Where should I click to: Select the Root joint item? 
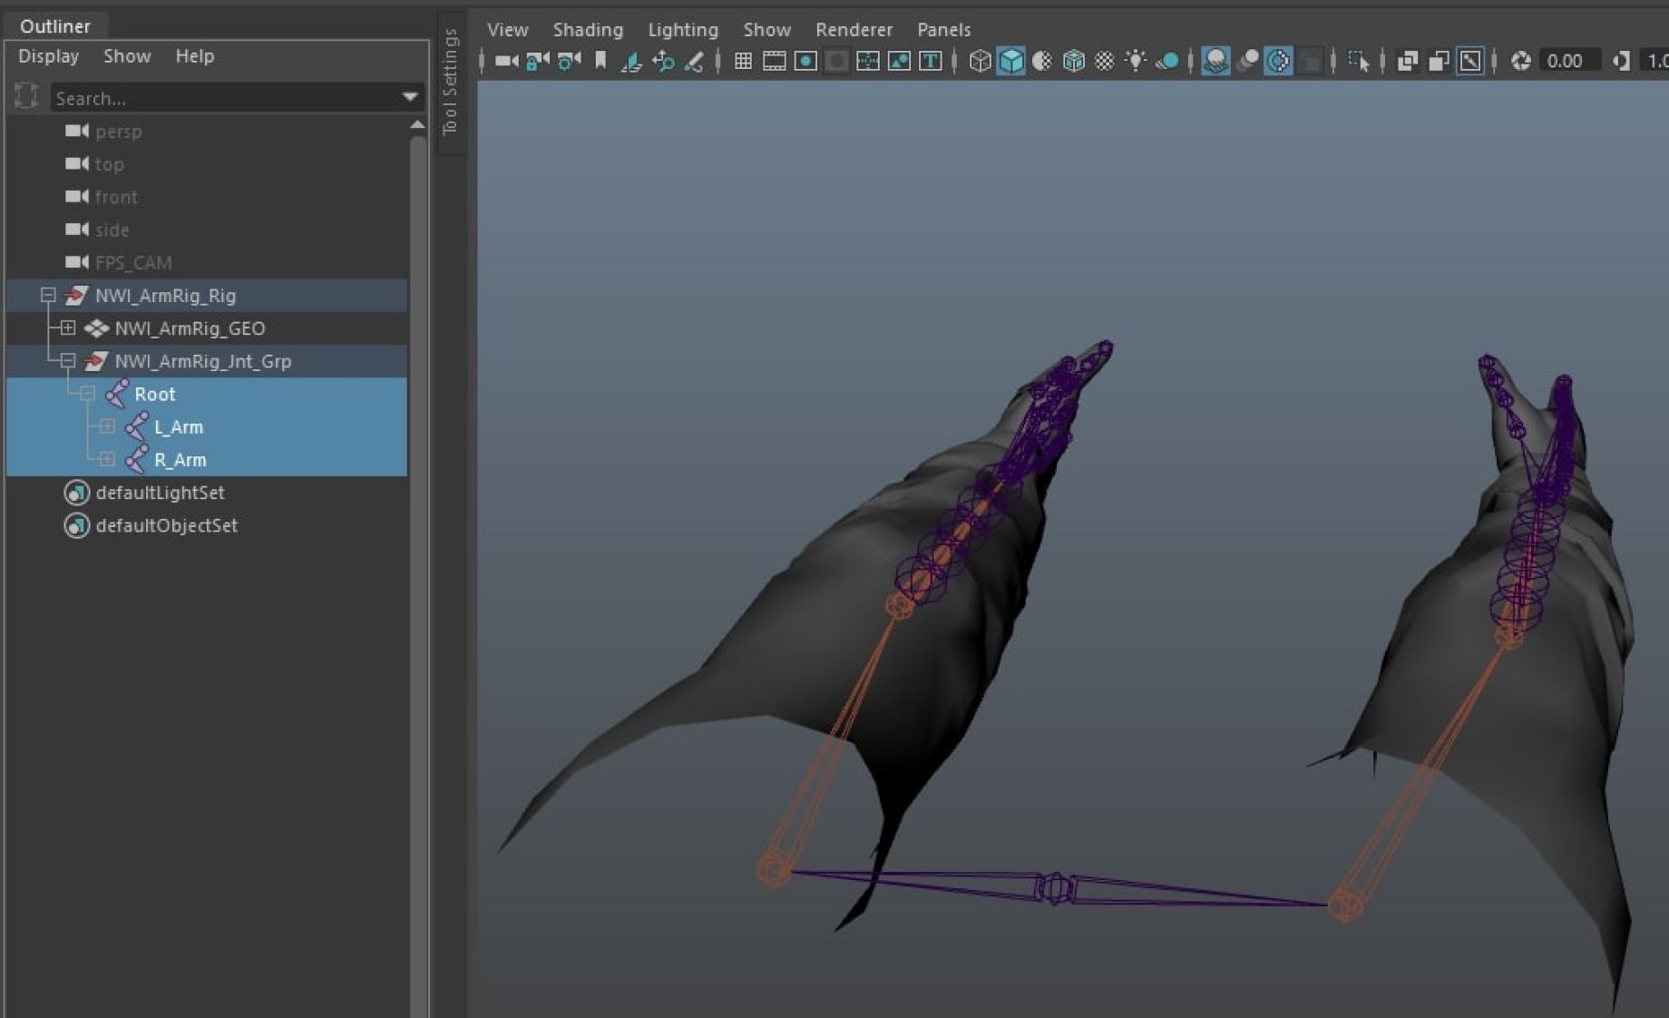click(154, 394)
